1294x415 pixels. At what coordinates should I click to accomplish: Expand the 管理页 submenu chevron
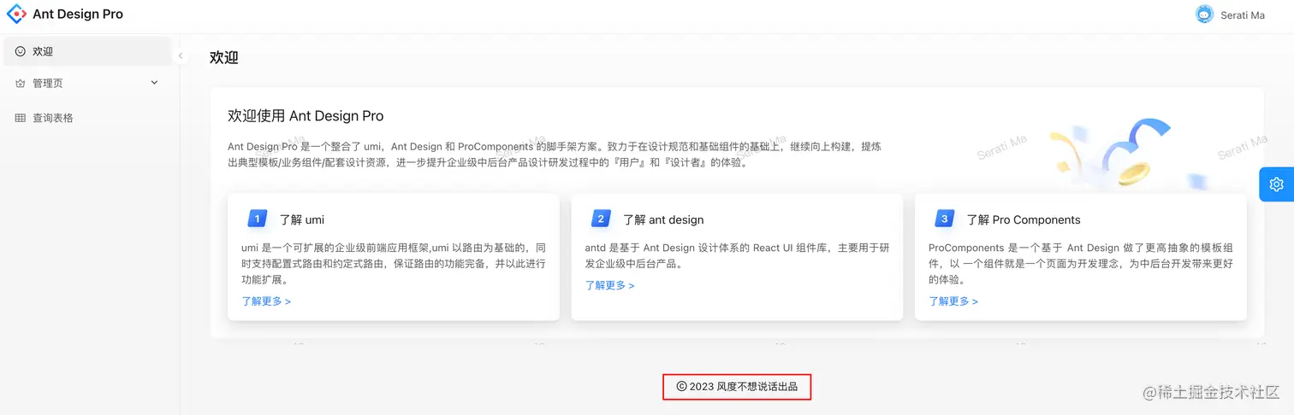pos(155,83)
